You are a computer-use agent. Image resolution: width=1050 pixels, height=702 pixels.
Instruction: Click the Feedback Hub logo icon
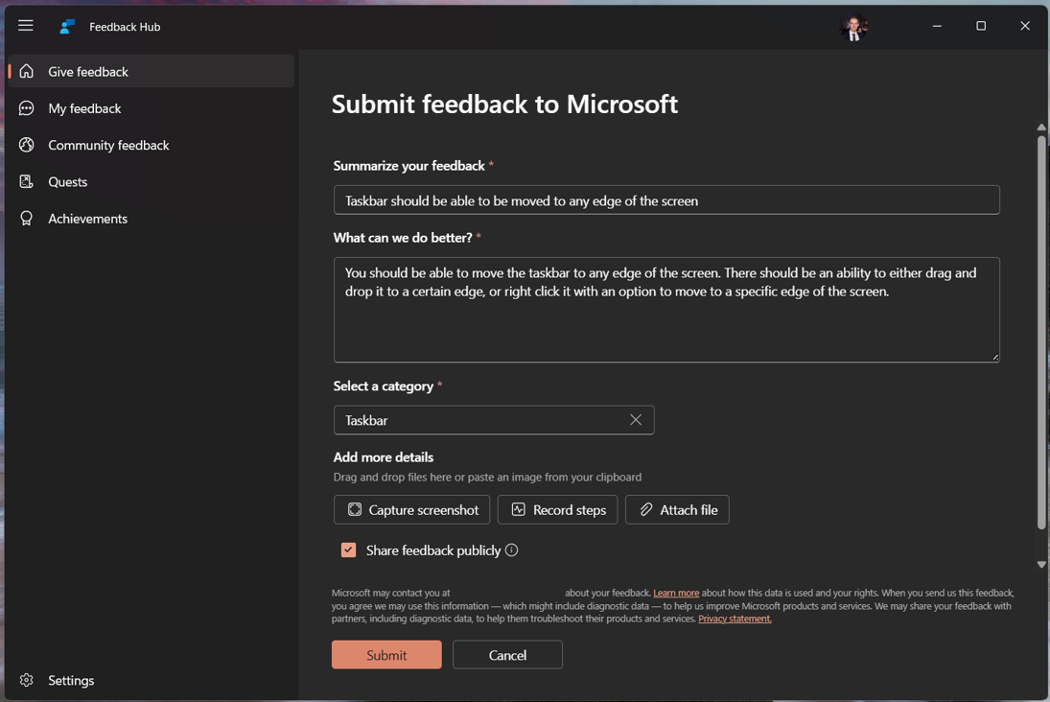tap(66, 26)
